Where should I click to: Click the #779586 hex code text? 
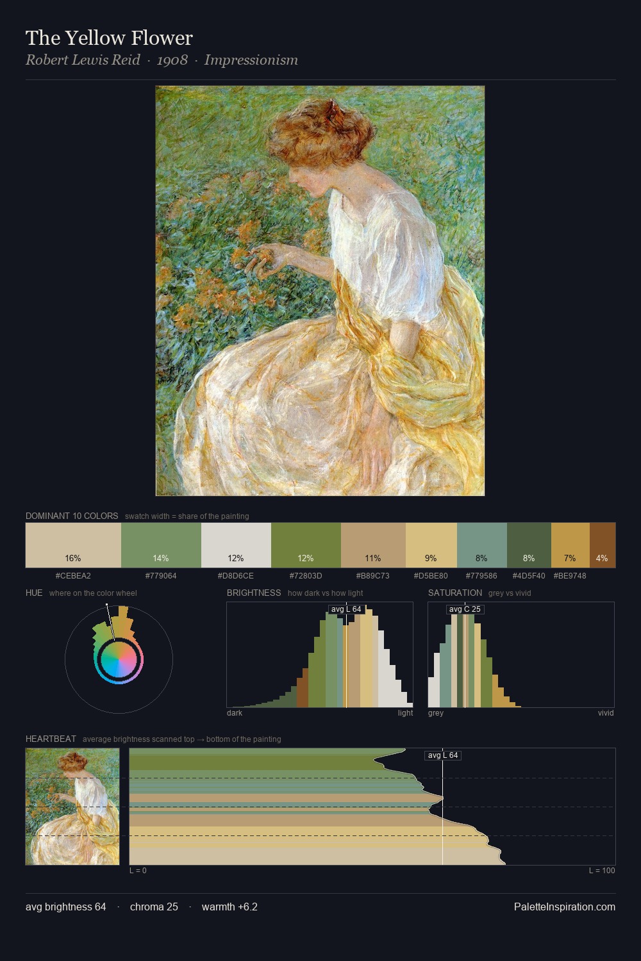tap(481, 576)
